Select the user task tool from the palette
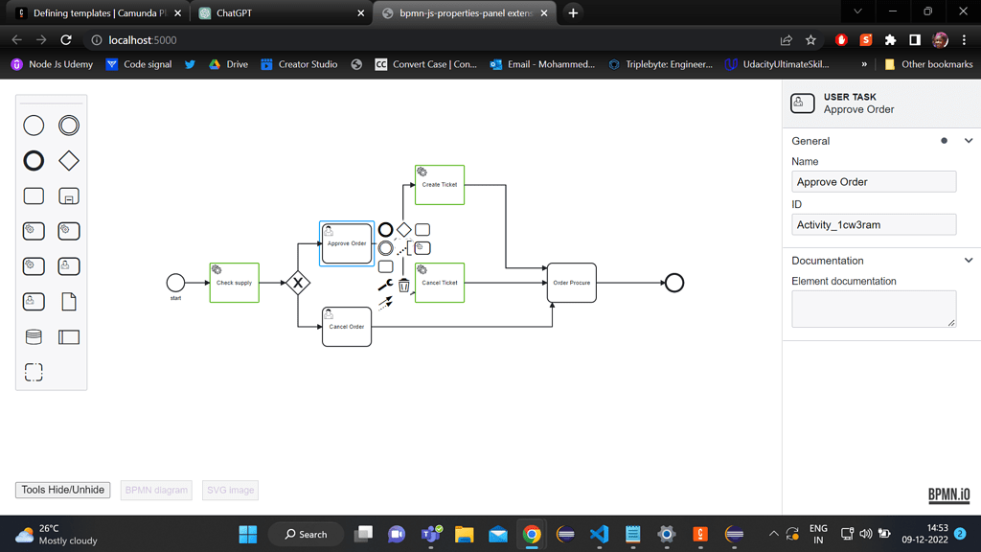This screenshot has width=981, height=552. click(x=68, y=265)
